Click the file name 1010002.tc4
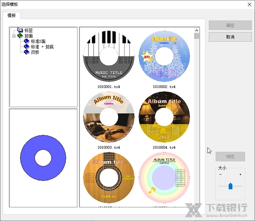The width and height of the screenshot is (255, 221). pyautogui.click(x=164, y=87)
